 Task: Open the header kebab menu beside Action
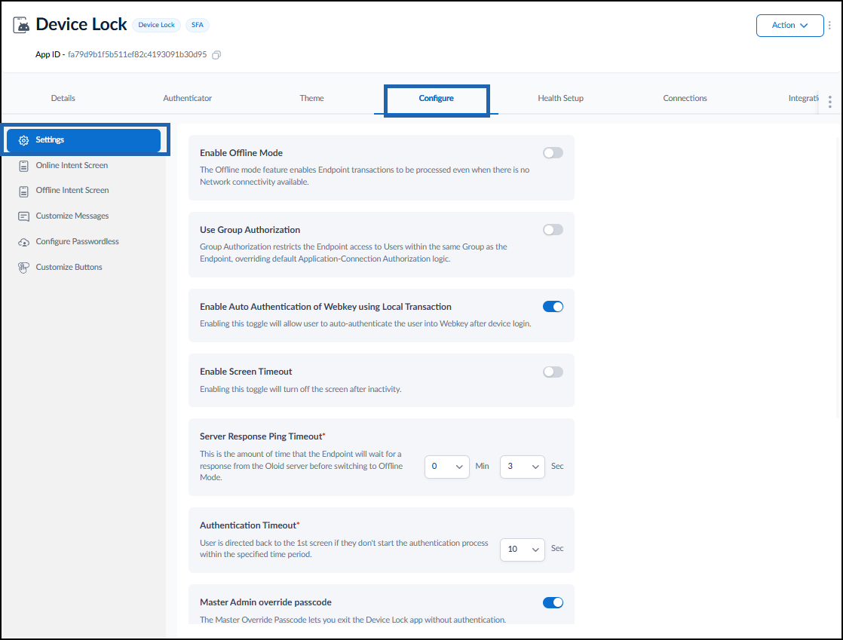829,26
